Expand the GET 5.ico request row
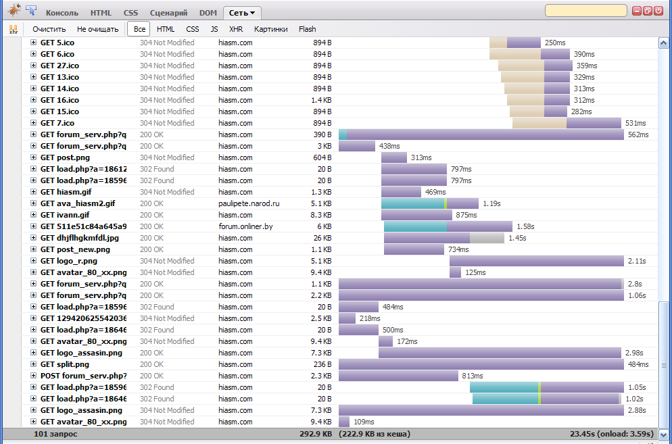Image resolution: width=672 pixels, height=444 pixels. tap(33, 43)
